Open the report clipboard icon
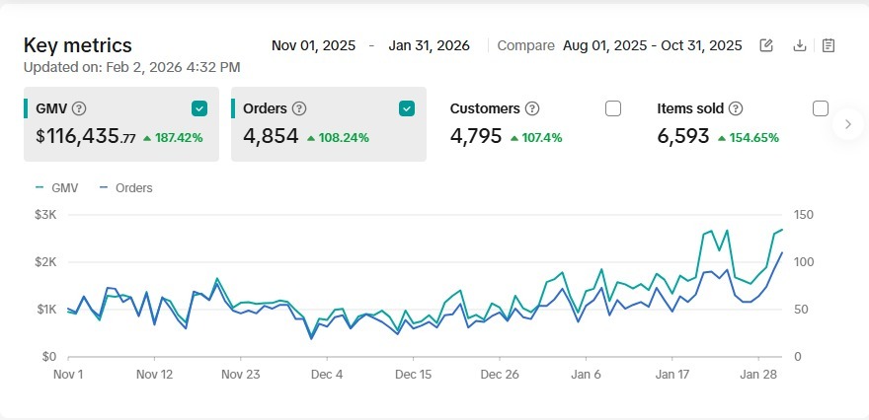Screen dimensions: 869x420 coord(829,45)
